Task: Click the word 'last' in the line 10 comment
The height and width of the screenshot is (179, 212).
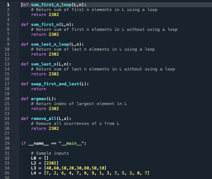Action: pyautogui.click(x=76, y=49)
